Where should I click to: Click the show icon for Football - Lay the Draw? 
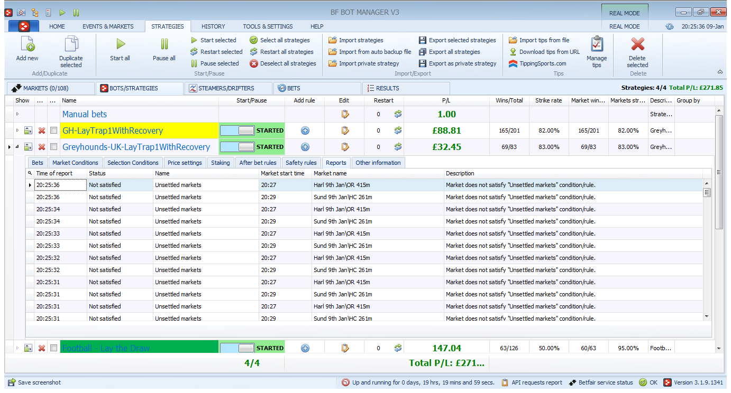point(29,348)
